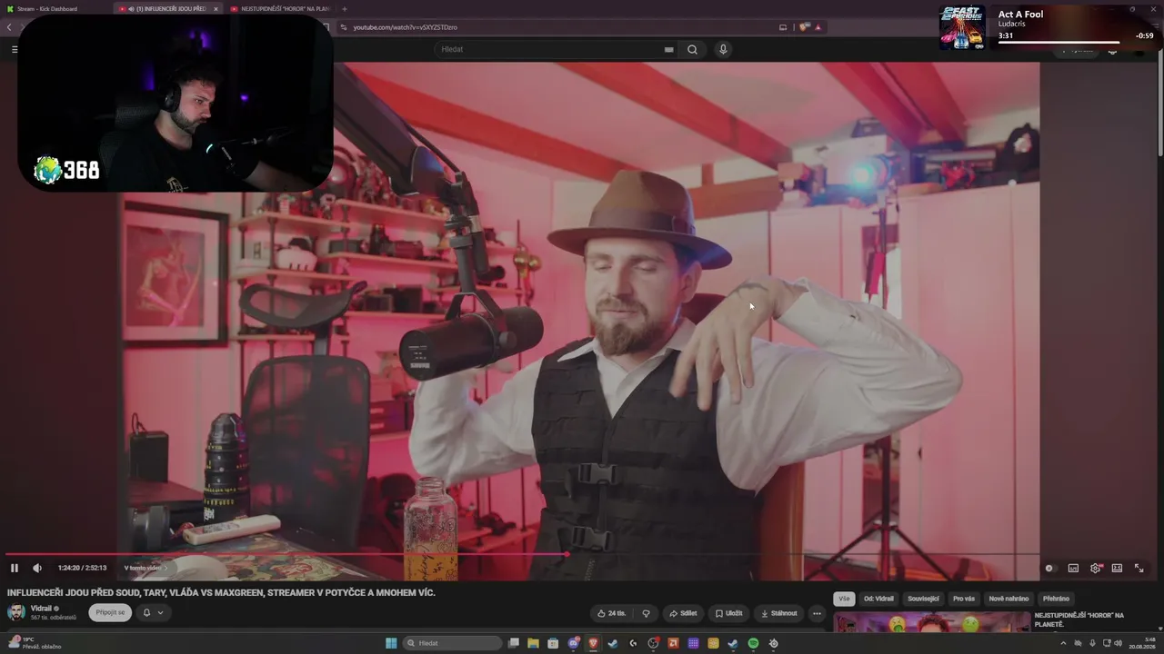
Task: Open Windows Start menu
Action: [391, 643]
